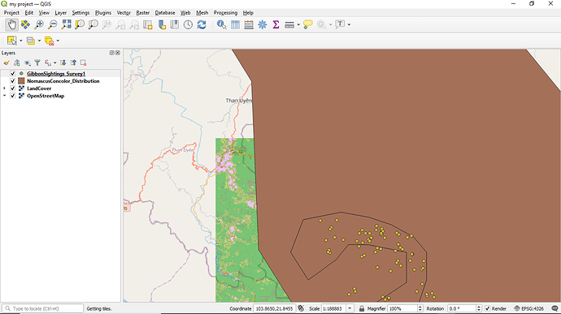Open the Identify Features tool
The height and width of the screenshot is (314, 561).
pos(221,24)
